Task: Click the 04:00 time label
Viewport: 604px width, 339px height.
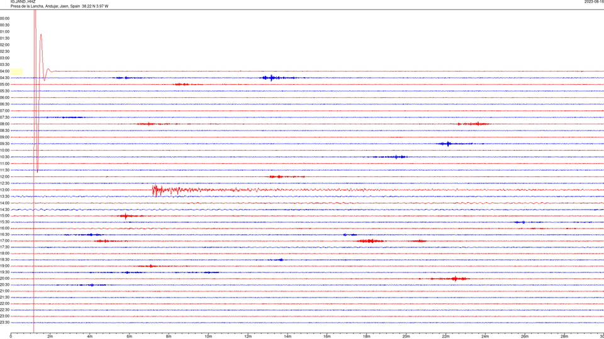Action: (4, 72)
